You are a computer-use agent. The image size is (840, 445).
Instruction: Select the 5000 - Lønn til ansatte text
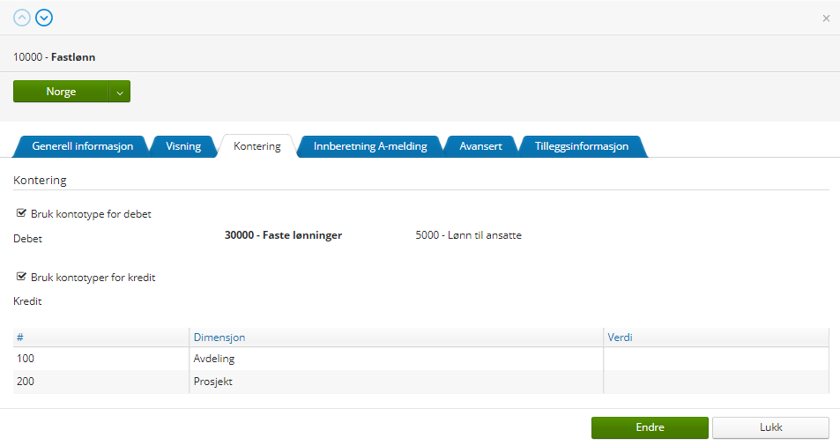[469, 235]
